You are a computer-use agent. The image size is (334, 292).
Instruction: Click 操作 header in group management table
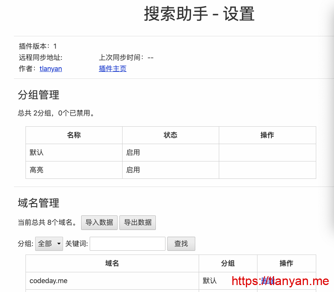[267, 135]
